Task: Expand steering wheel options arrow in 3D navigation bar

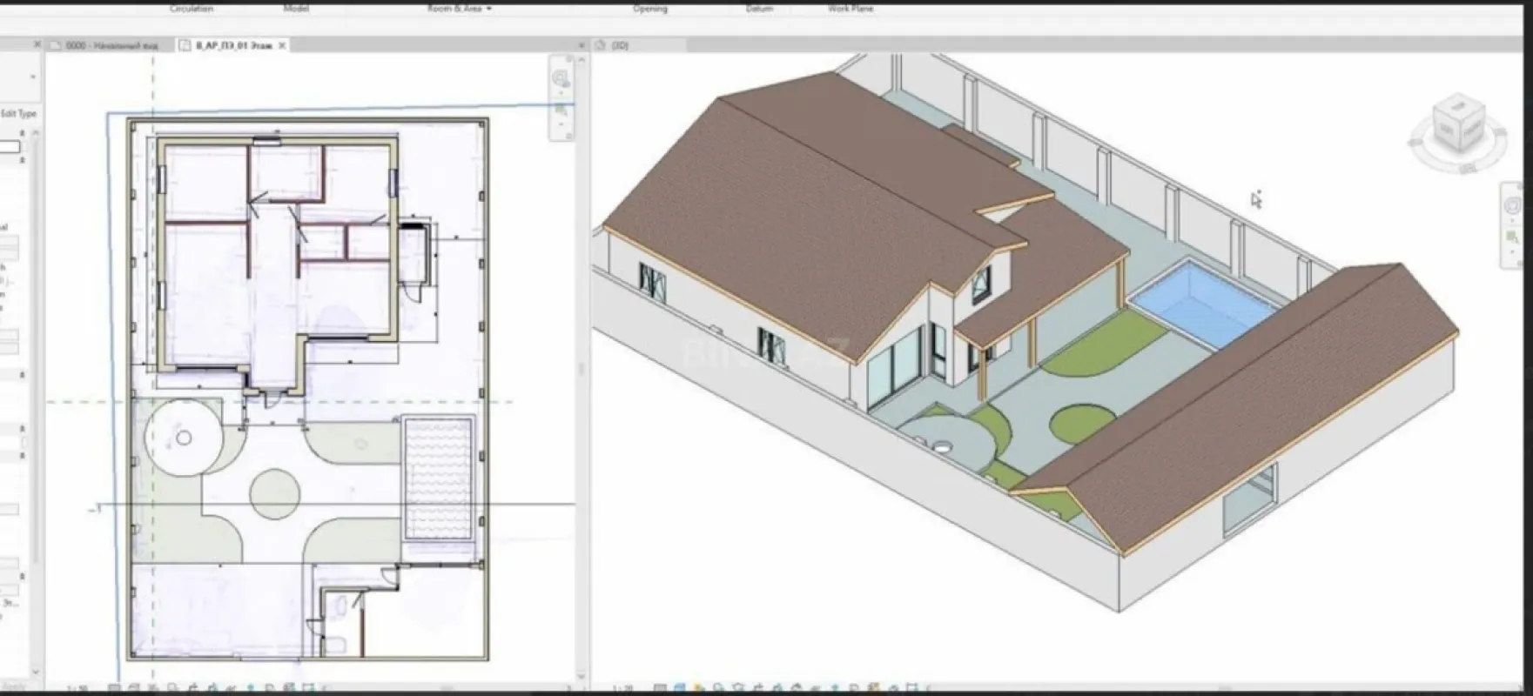Action: point(1512,220)
